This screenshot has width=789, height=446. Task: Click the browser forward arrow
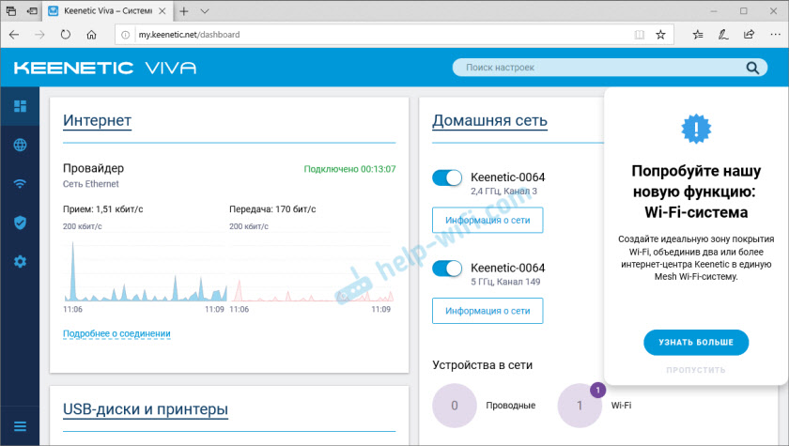click(39, 35)
